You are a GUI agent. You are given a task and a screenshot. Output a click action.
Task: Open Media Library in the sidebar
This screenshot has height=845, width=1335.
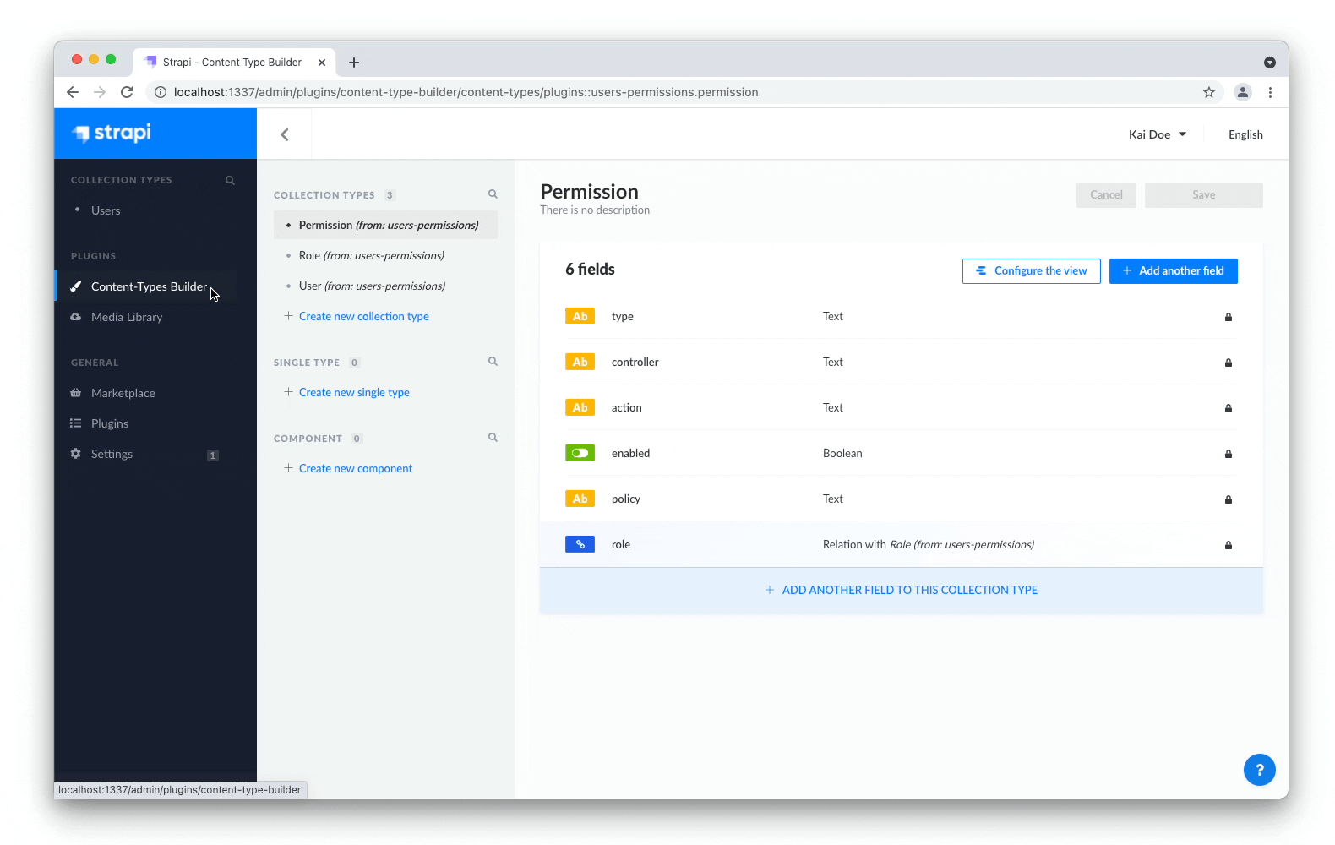[x=127, y=317]
